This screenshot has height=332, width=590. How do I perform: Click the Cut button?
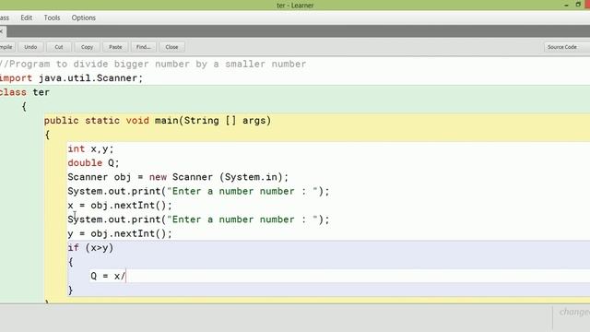(59, 47)
